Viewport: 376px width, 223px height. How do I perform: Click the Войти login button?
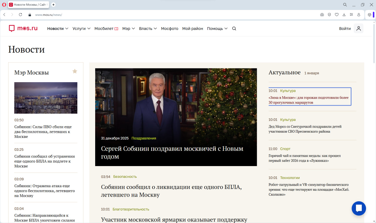pos(345,28)
